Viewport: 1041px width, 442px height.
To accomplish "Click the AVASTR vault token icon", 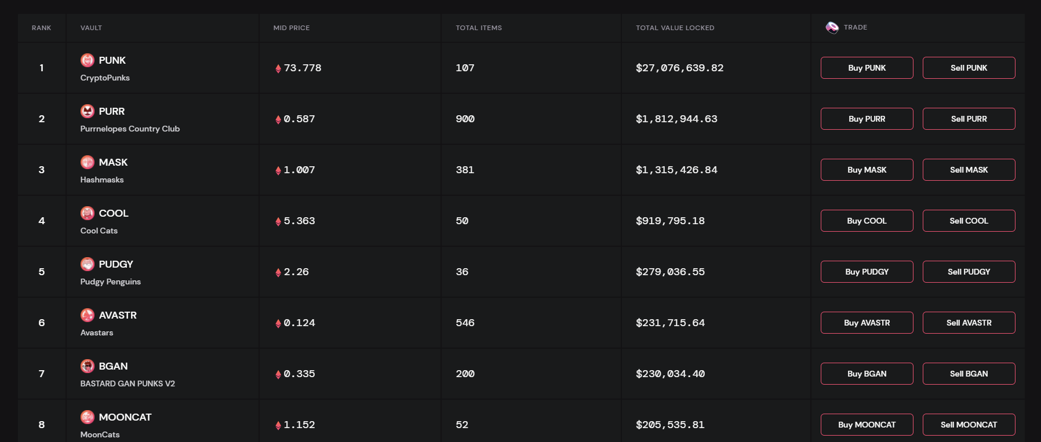I will click(88, 315).
